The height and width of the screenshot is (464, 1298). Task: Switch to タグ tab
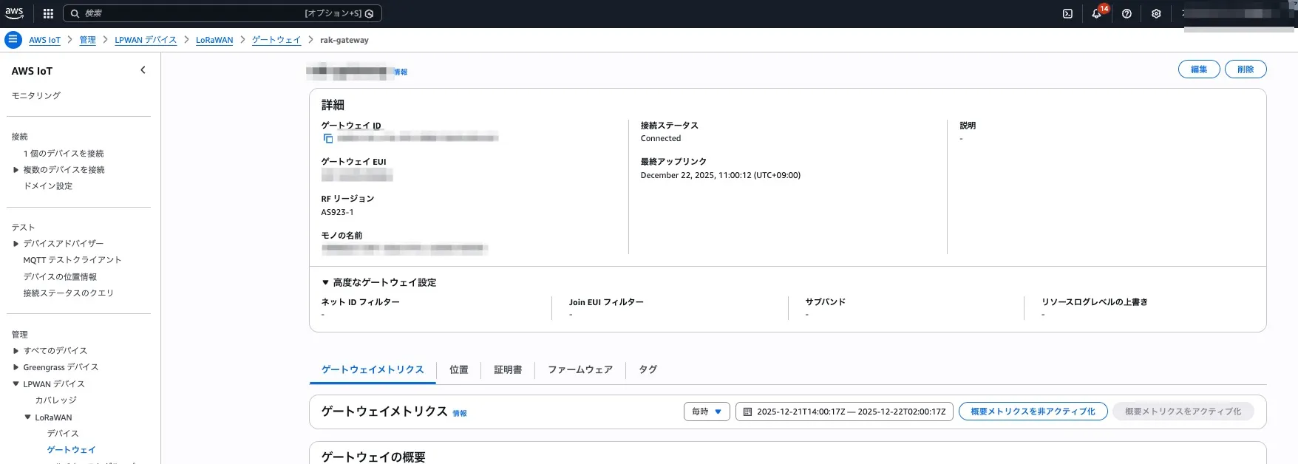pyautogui.click(x=648, y=369)
